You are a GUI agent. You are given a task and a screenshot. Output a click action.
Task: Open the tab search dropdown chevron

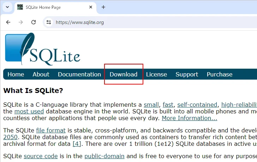7,7
